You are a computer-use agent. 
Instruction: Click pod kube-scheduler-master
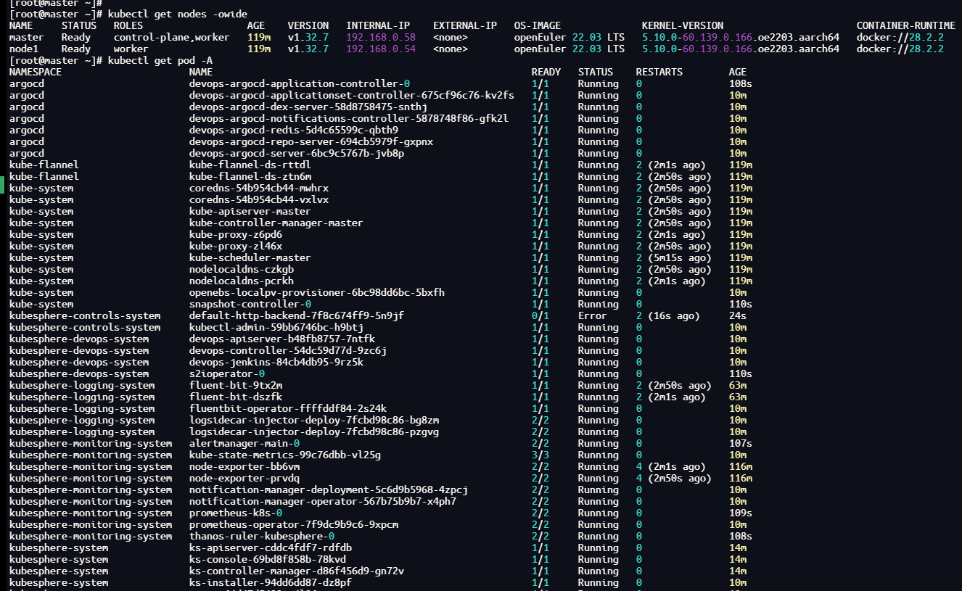pyautogui.click(x=250, y=258)
